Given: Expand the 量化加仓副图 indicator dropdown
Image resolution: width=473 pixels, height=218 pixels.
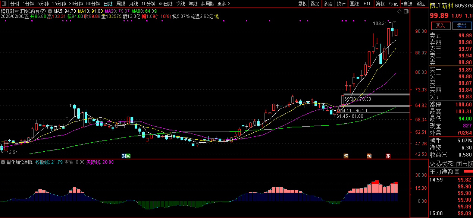Looking at the screenshot, I should point(3,162).
